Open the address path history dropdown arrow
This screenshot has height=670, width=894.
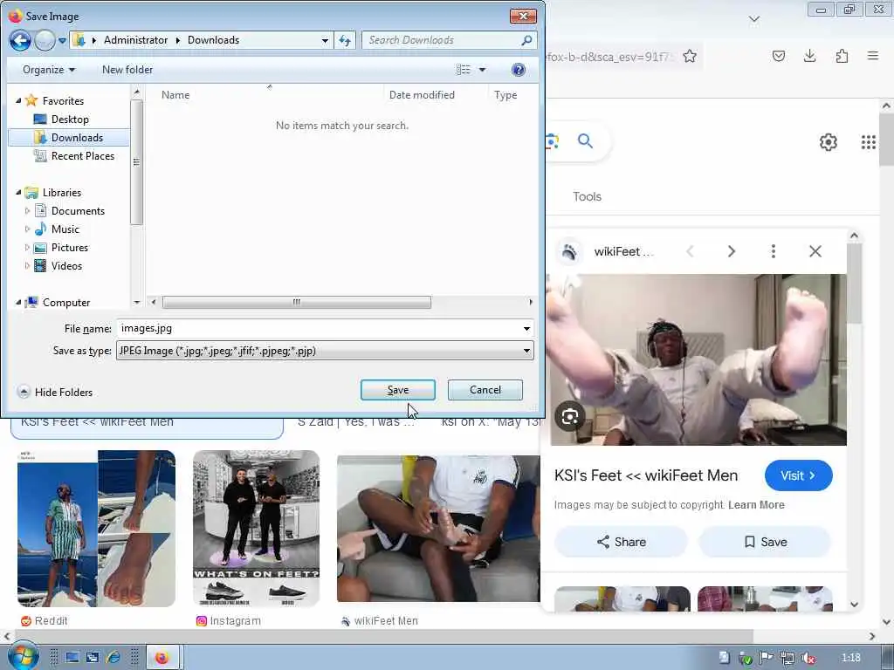[x=325, y=40]
